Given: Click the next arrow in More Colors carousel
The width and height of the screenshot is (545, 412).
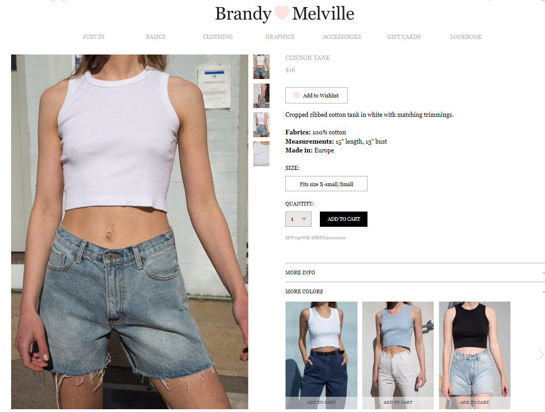Looking at the screenshot, I should point(541,354).
